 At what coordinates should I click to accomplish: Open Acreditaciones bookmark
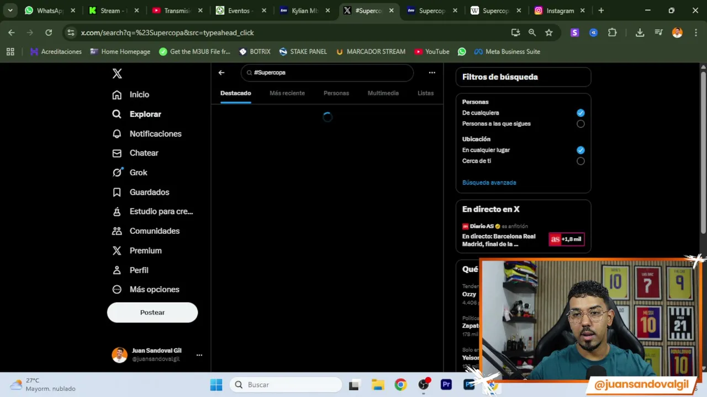55,51
